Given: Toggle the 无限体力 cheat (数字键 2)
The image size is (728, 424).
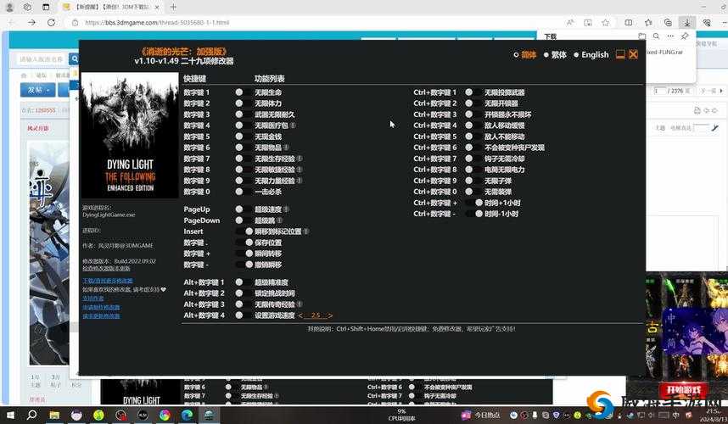Looking at the screenshot, I should (x=243, y=103).
